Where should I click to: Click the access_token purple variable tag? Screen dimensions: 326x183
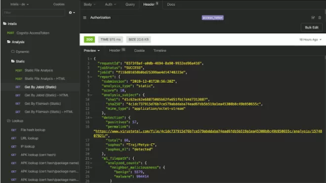(x=212, y=18)
